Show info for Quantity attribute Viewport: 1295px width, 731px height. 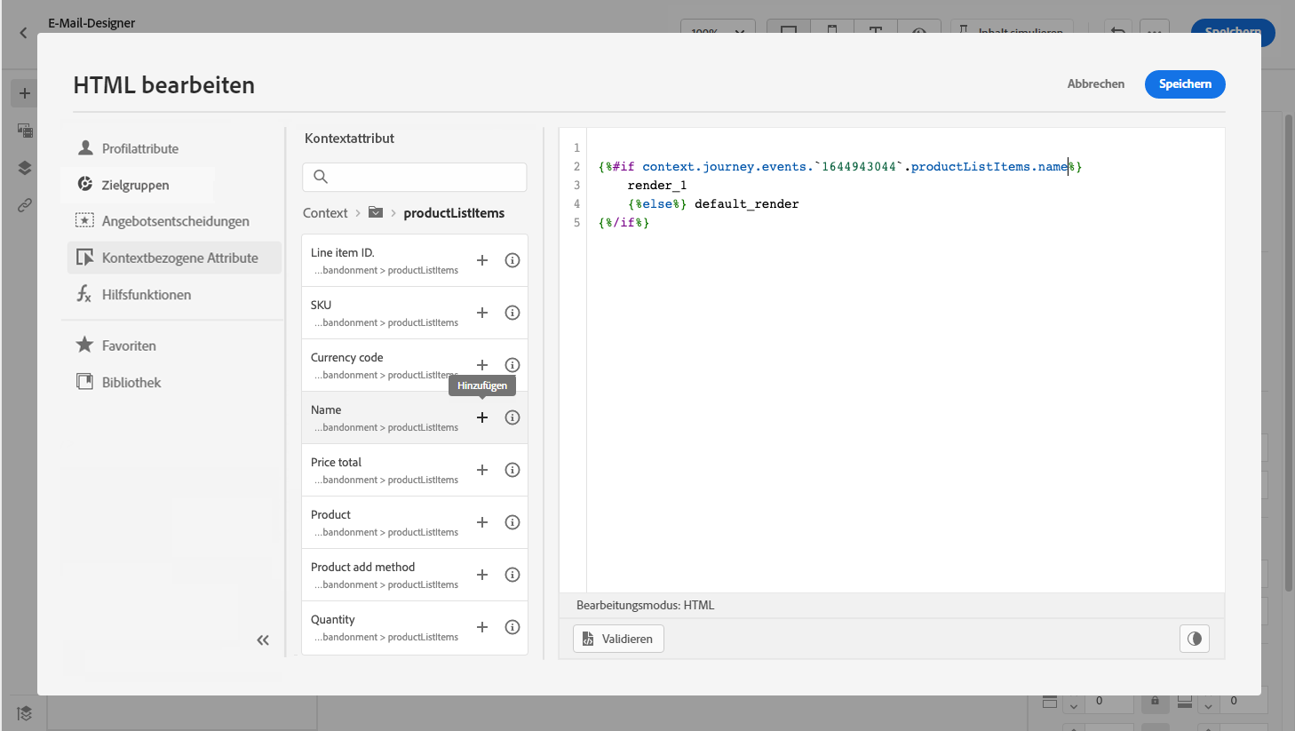click(x=512, y=627)
